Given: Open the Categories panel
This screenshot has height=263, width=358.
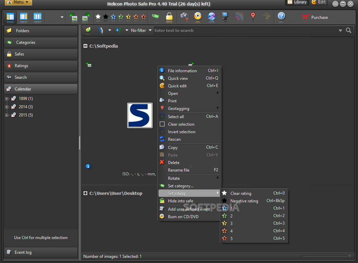Looking at the screenshot, I should (41, 42).
